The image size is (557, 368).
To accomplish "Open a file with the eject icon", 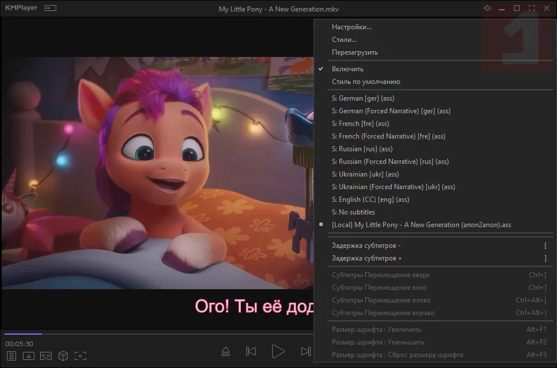I will click(x=226, y=352).
